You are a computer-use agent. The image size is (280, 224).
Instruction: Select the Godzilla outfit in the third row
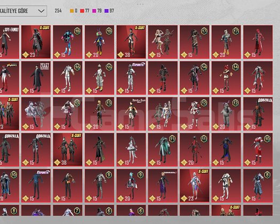(258, 114)
